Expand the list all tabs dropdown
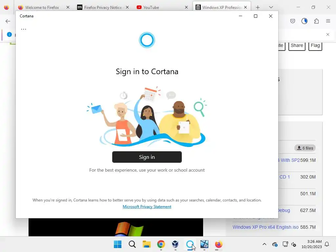336x252 pixels. 271,7
